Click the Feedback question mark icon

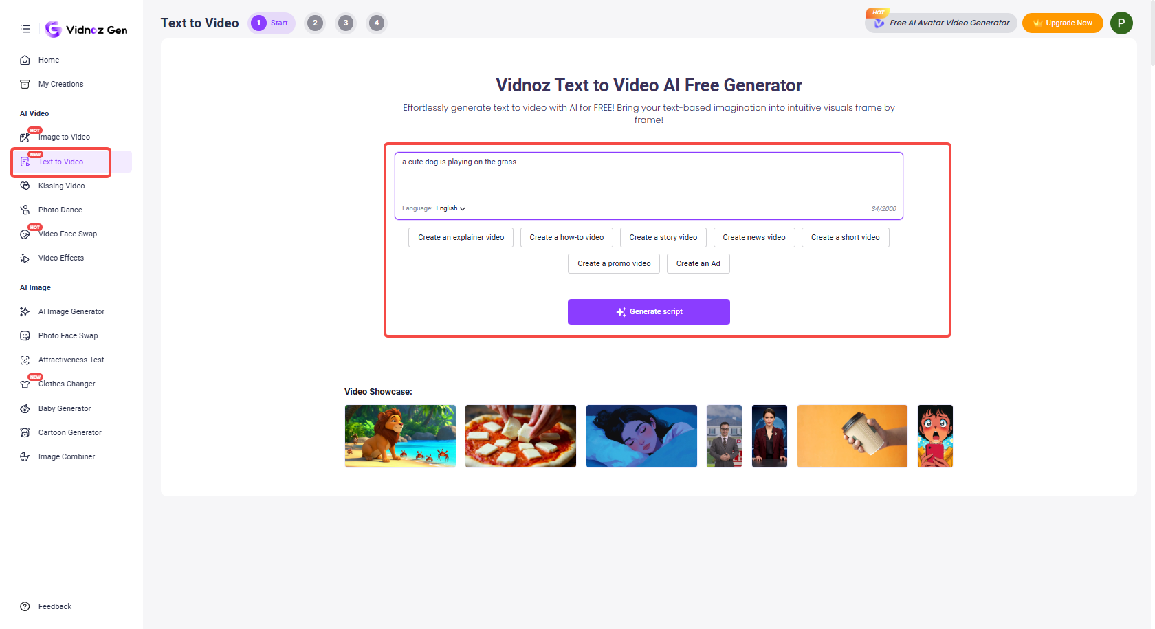pos(25,606)
